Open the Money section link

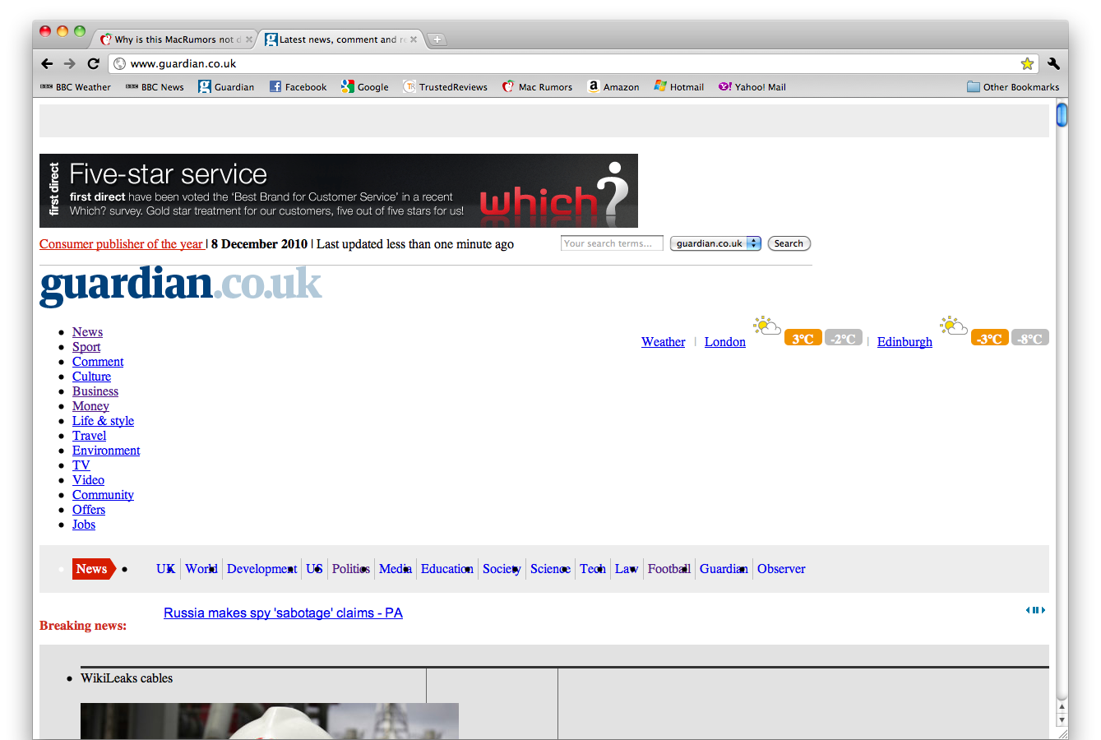90,406
